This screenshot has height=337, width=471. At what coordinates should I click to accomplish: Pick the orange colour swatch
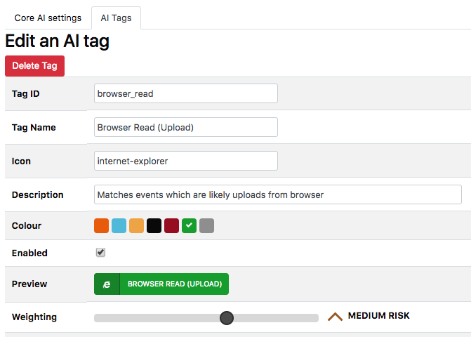101,226
